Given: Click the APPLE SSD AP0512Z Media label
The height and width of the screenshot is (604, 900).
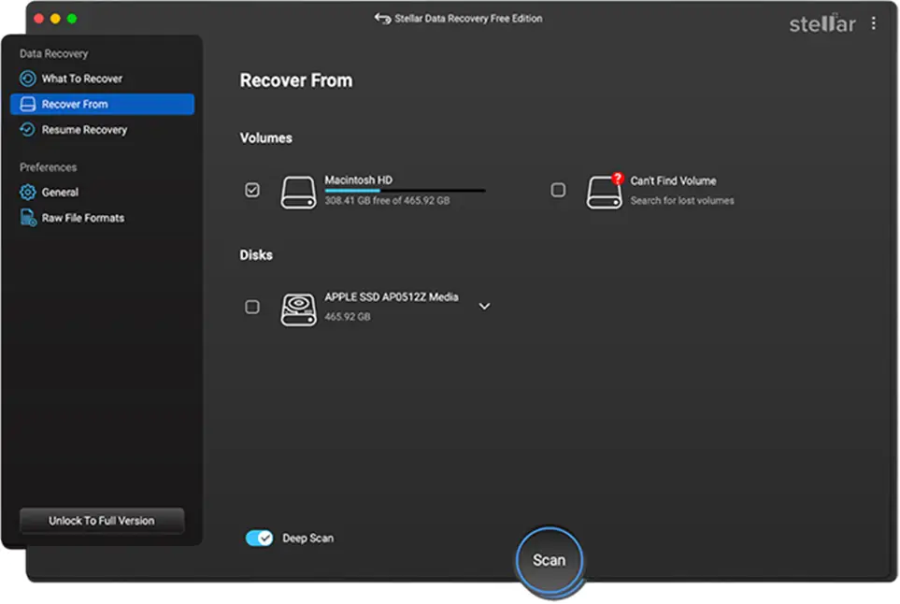Looking at the screenshot, I should tap(392, 296).
